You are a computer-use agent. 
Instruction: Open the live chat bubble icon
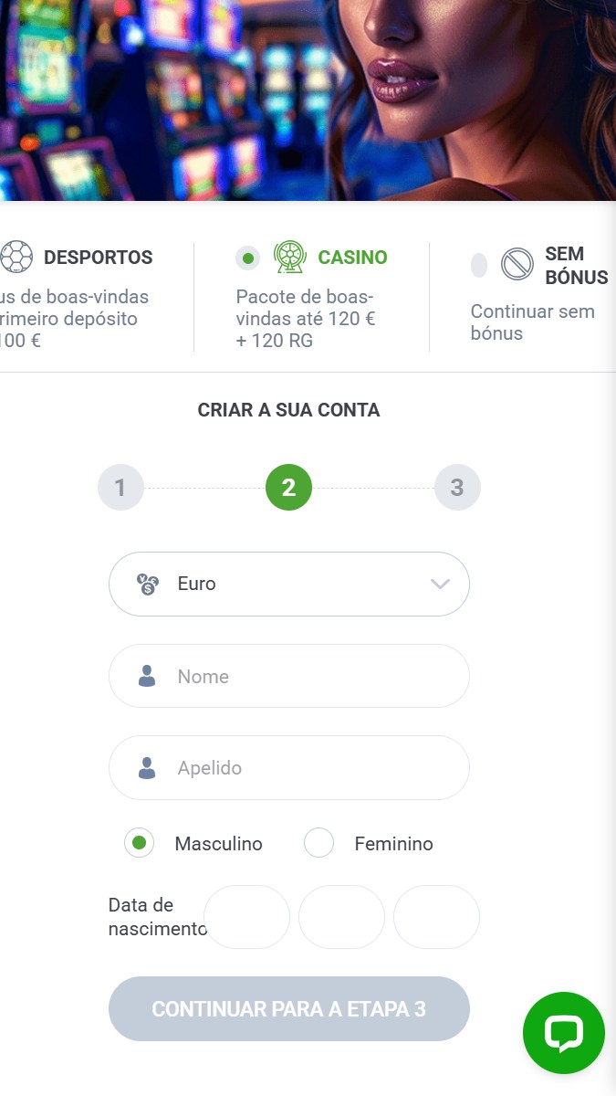[563, 1033]
